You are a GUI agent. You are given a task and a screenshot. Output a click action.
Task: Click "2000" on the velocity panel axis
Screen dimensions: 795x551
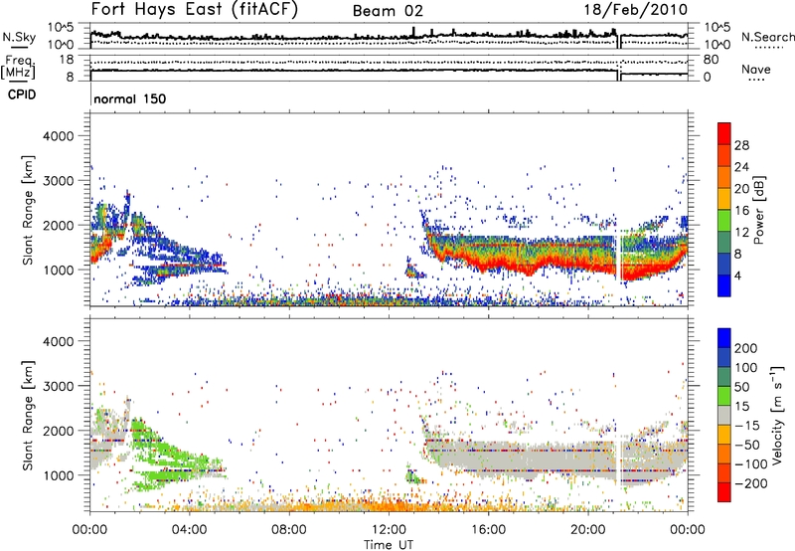[x=58, y=432]
